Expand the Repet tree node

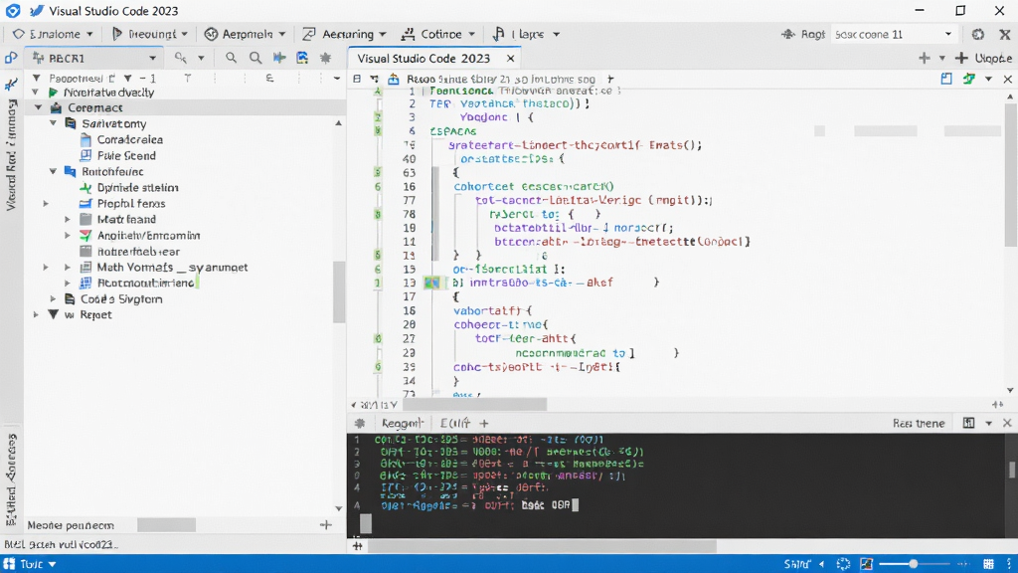pyautogui.click(x=36, y=314)
